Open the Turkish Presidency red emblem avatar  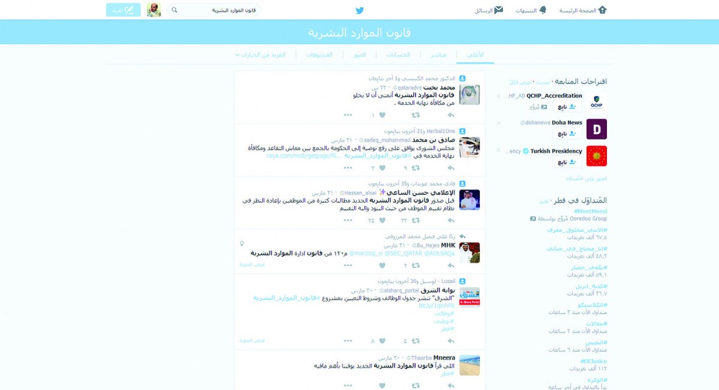[596, 156]
